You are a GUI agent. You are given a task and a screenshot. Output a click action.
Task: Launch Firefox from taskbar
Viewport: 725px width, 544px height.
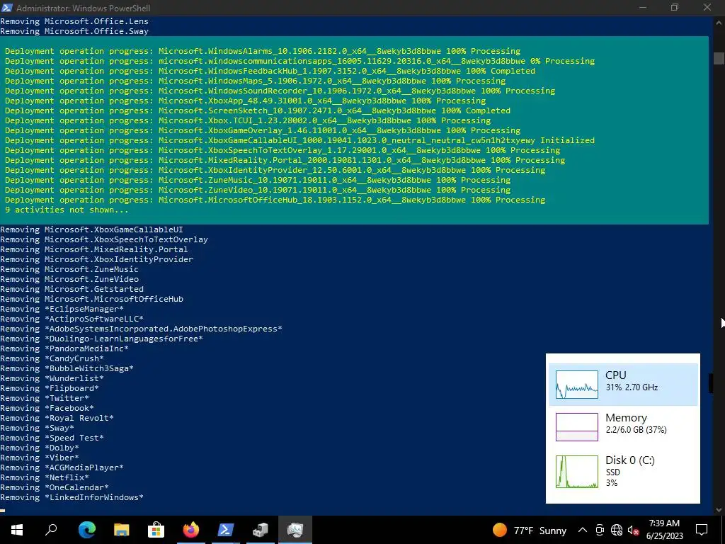point(190,530)
